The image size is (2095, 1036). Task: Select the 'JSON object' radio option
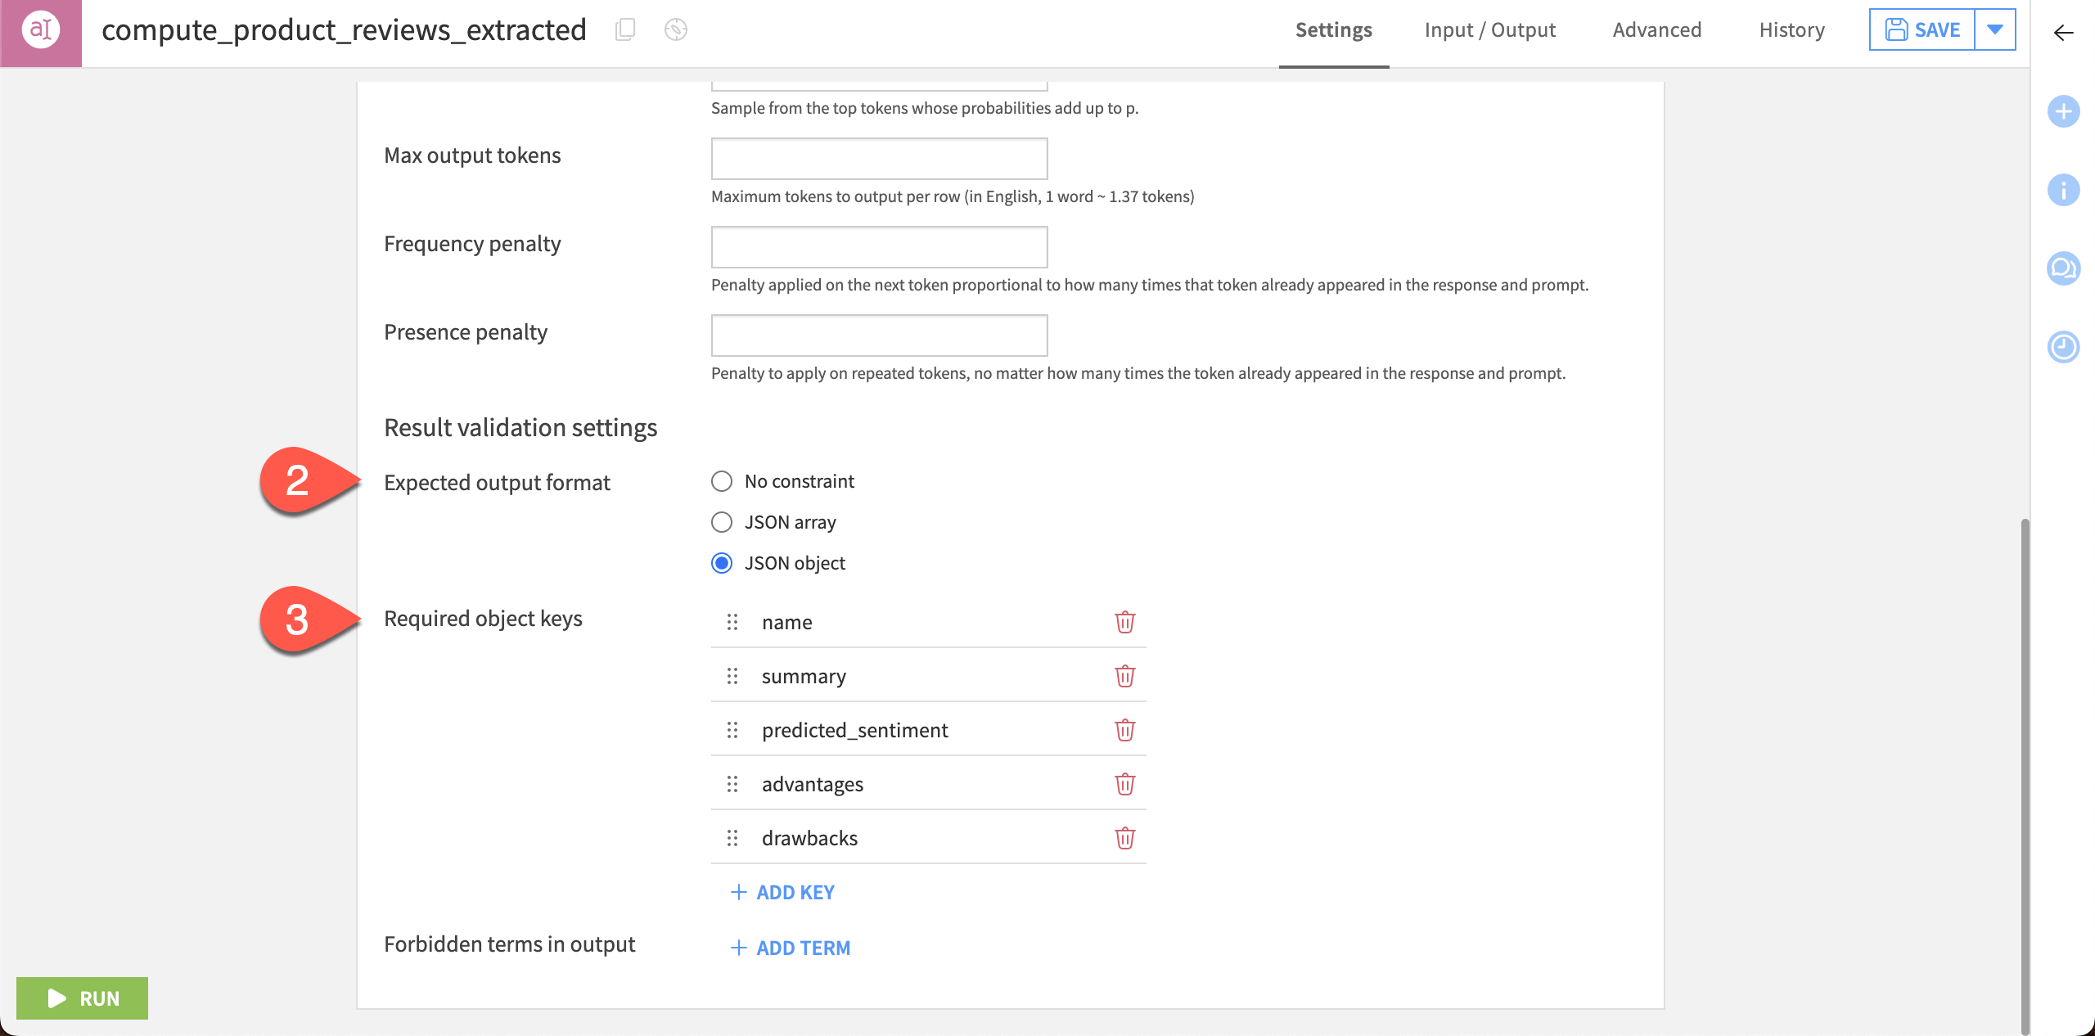[722, 563]
